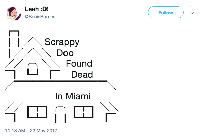
Task: Follow the @BenisBarnes account
Action: 166,13
